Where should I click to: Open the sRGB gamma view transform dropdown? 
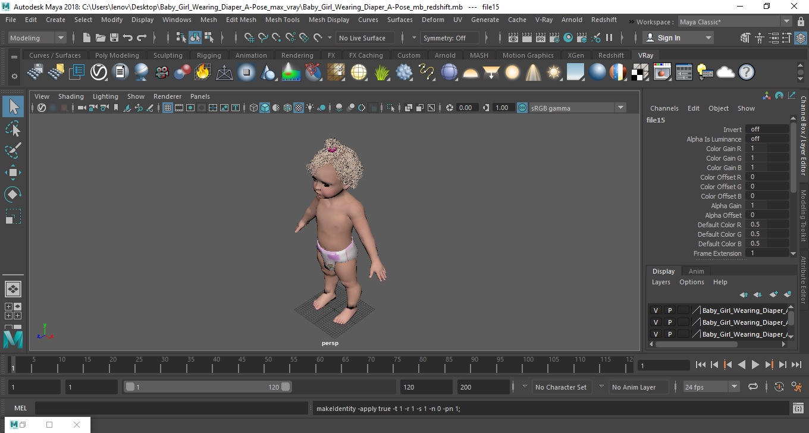tap(578, 108)
